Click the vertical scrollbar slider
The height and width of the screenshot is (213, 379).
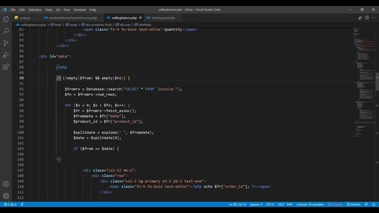click(x=377, y=81)
